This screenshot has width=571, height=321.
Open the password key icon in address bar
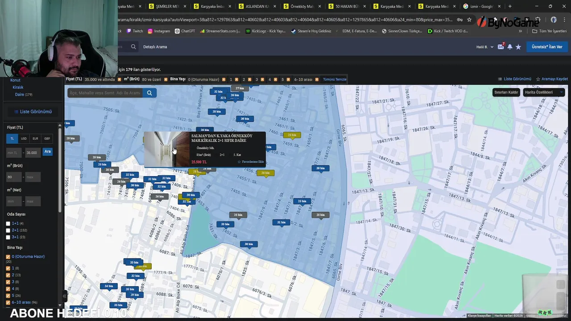point(460,20)
